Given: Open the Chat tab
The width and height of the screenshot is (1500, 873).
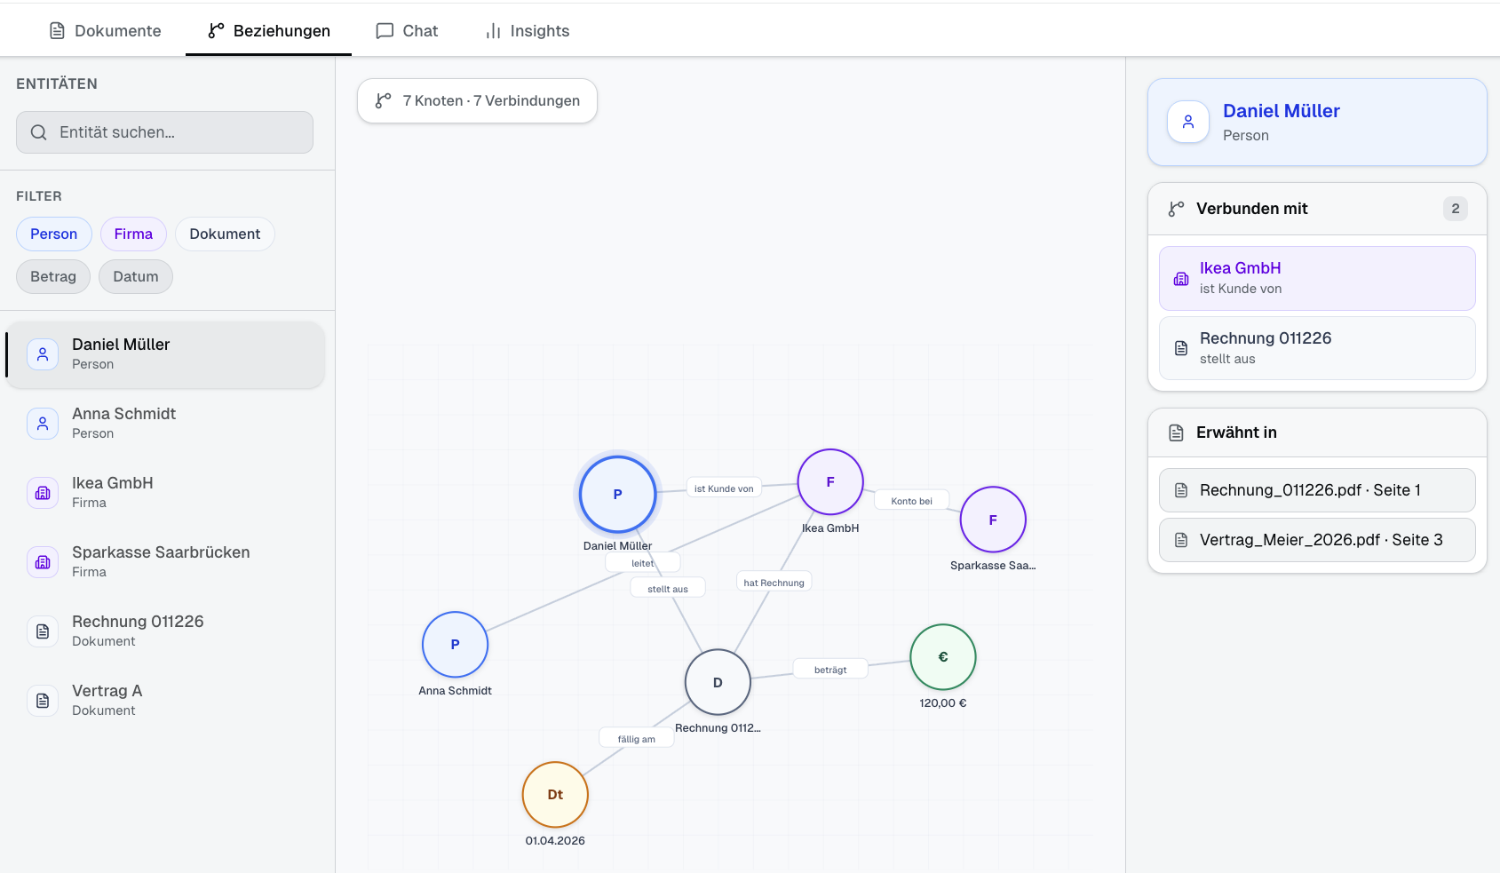Looking at the screenshot, I should coord(407,31).
